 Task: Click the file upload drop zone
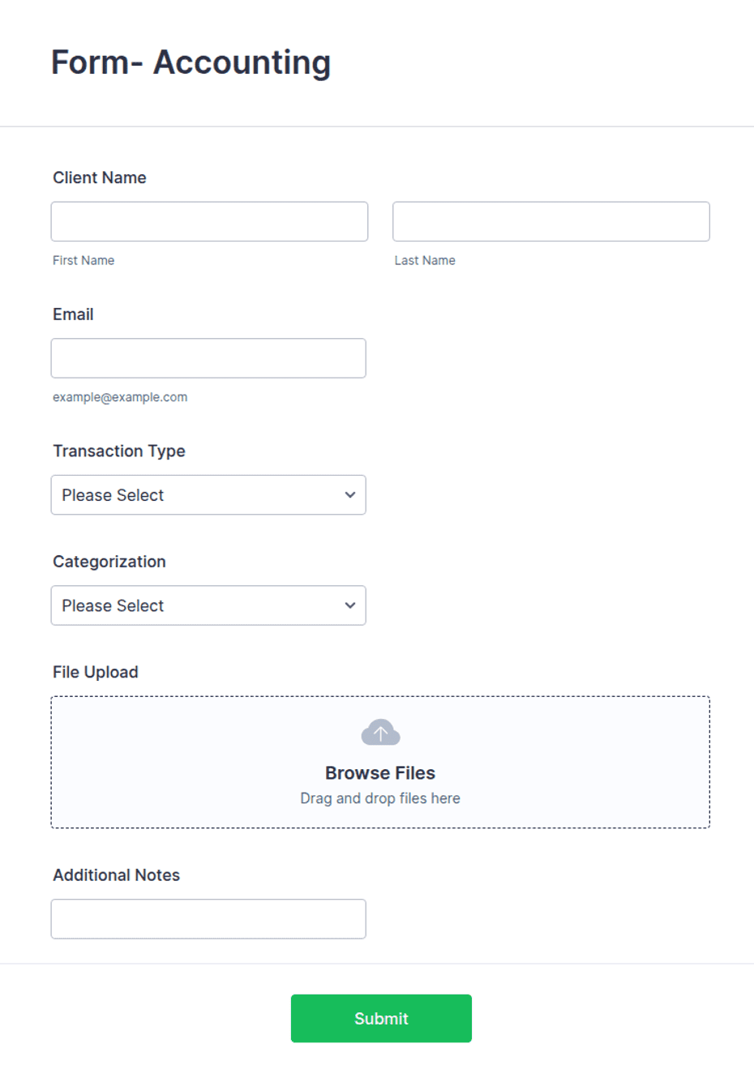tap(380, 762)
